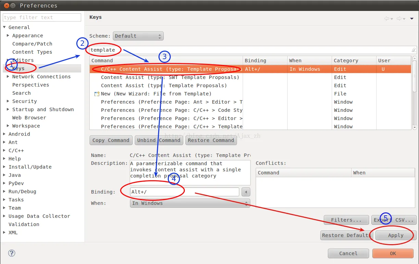Clear the template filter using eraser icon
This screenshot has height=264, width=419.
tap(414, 50)
